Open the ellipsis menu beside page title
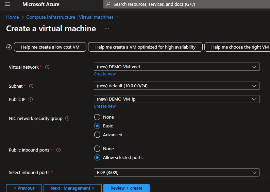This screenshot has height=192, width=270. (107, 29)
